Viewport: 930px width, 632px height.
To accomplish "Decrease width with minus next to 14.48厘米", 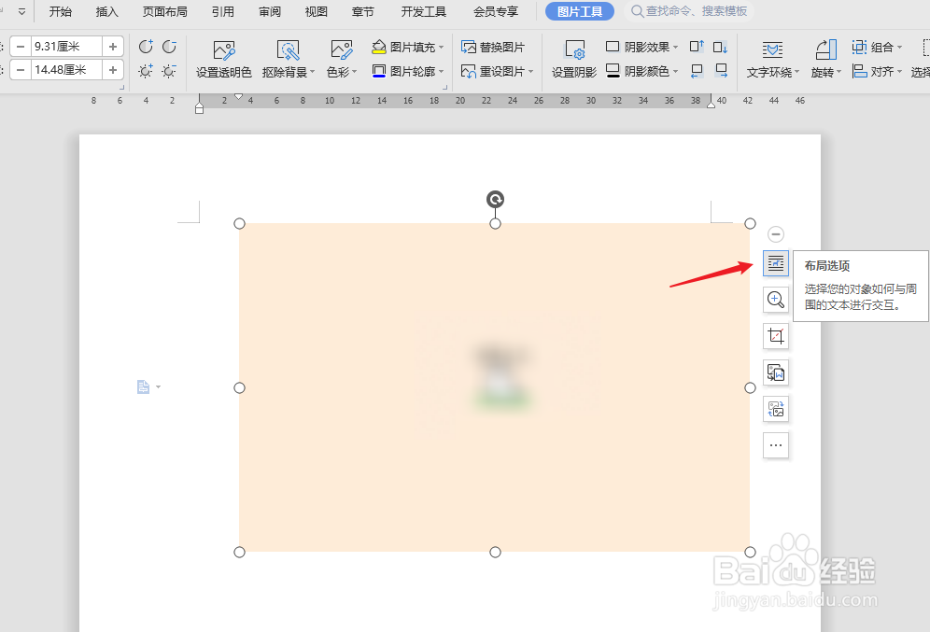I will [21, 70].
